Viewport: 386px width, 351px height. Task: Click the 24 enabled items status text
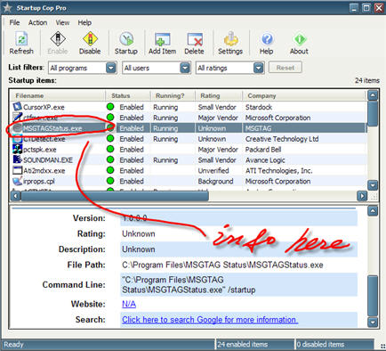[x=243, y=345]
